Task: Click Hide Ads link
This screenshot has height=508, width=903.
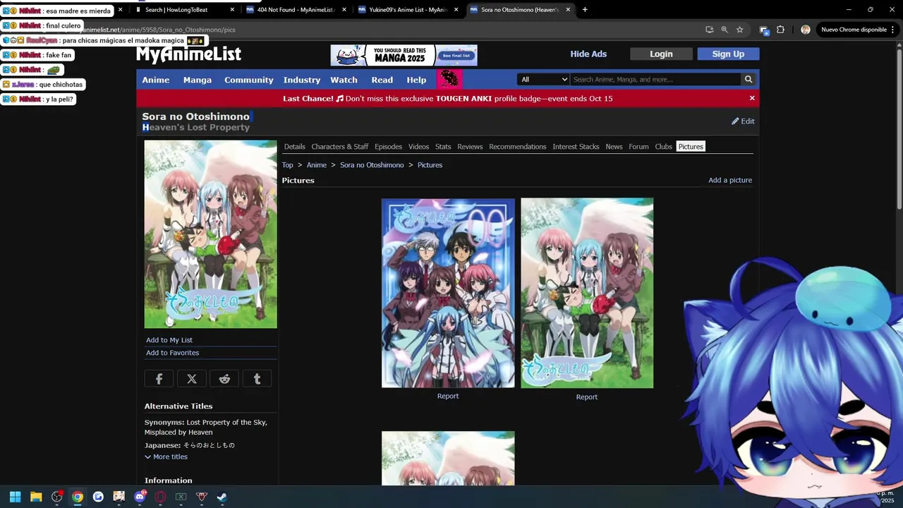Action: click(x=588, y=54)
